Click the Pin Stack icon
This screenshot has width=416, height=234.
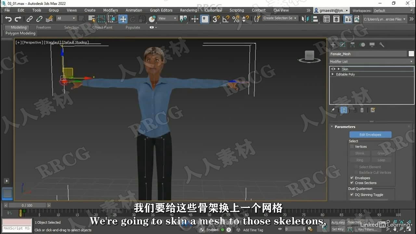333,110
